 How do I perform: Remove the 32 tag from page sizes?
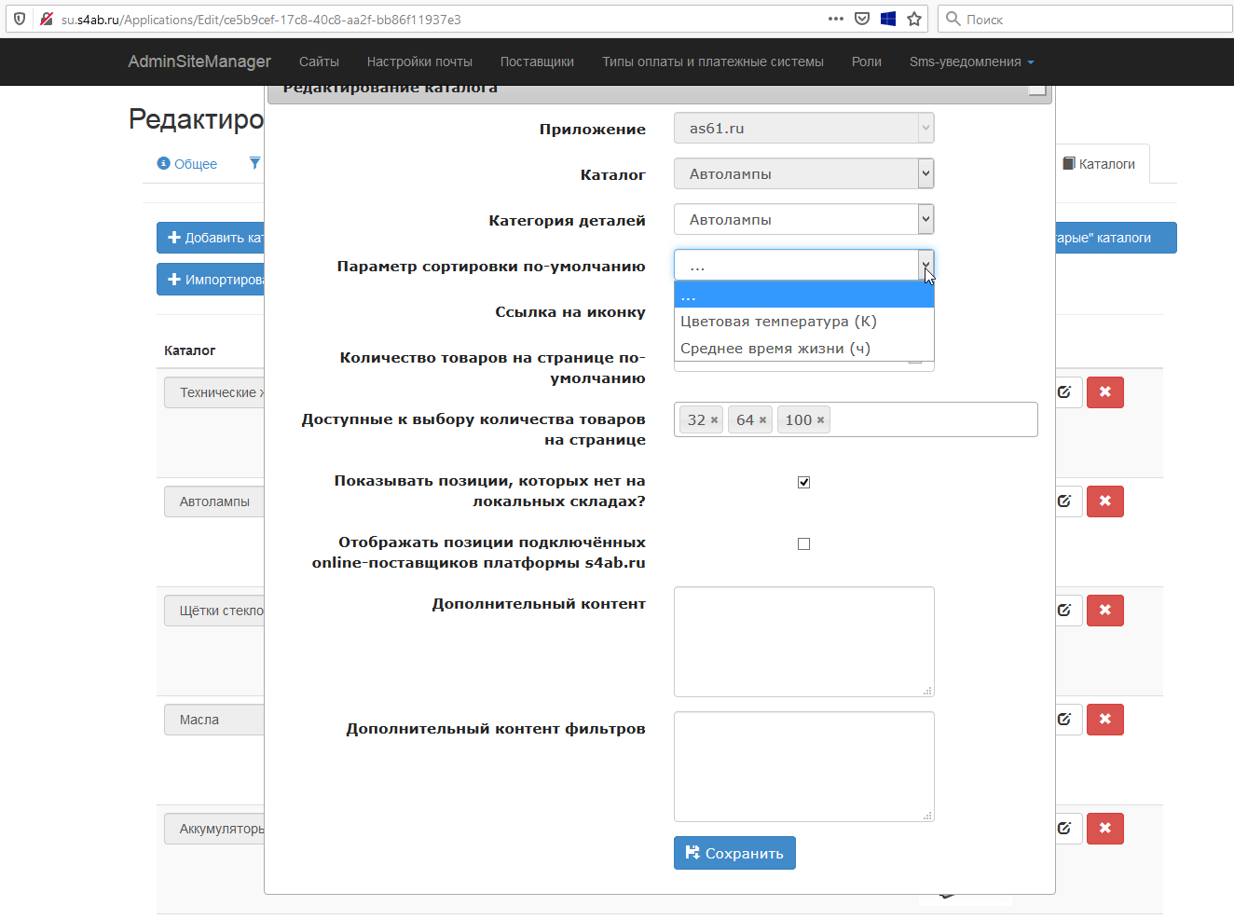(x=715, y=420)
